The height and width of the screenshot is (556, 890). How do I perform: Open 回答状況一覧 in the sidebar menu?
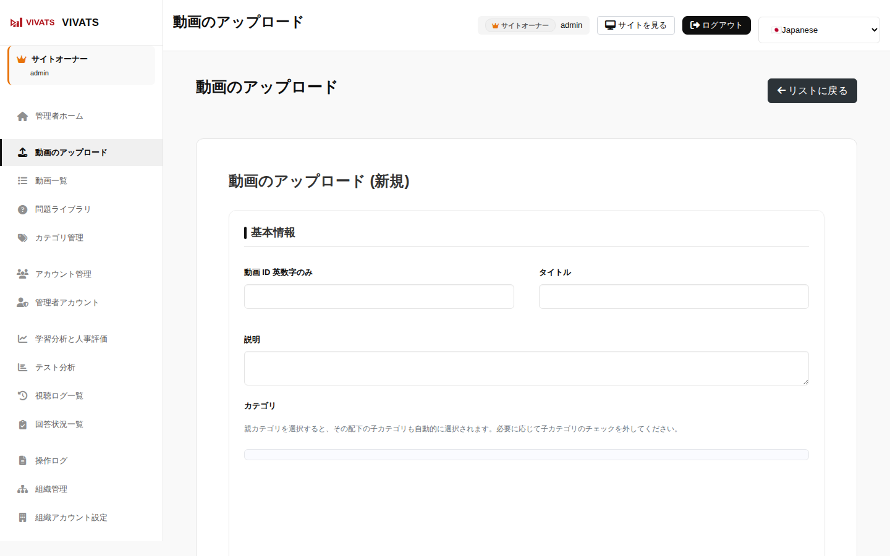(x=82, y=424)
